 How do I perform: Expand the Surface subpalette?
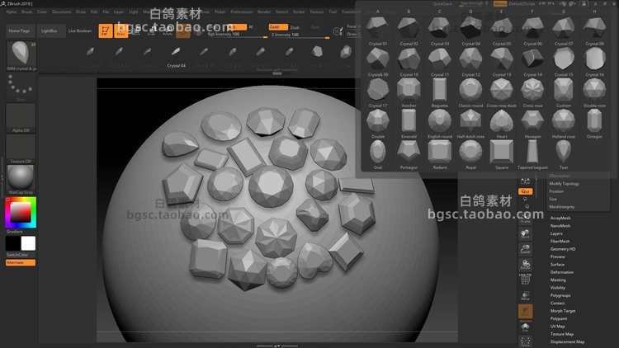click(x=557, y=265)
